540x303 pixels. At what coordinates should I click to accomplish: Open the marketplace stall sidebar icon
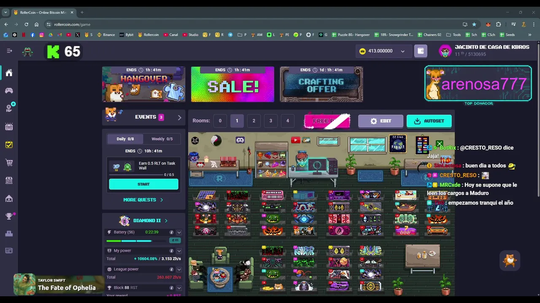9,180
